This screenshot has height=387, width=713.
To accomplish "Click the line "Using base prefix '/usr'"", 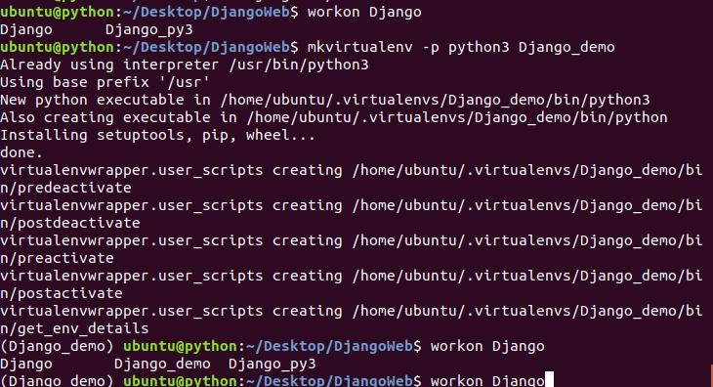I will click(x=105, y=82).
